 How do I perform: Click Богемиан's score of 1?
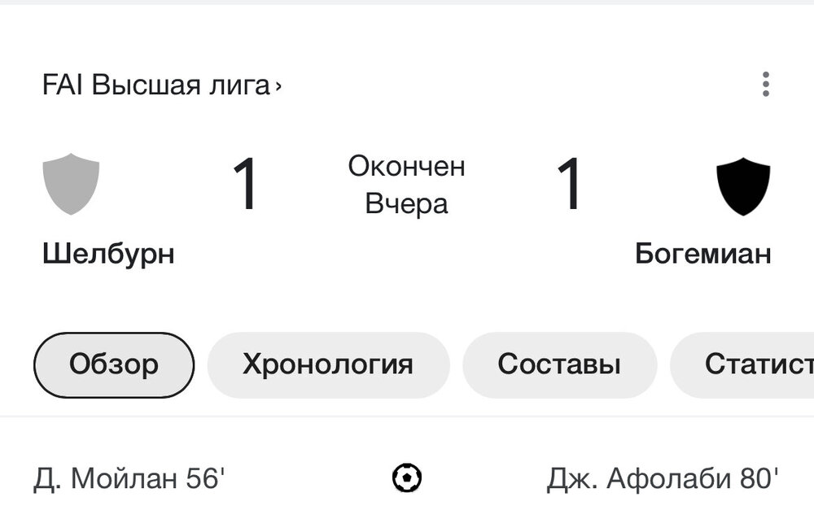tap(570, 185)
